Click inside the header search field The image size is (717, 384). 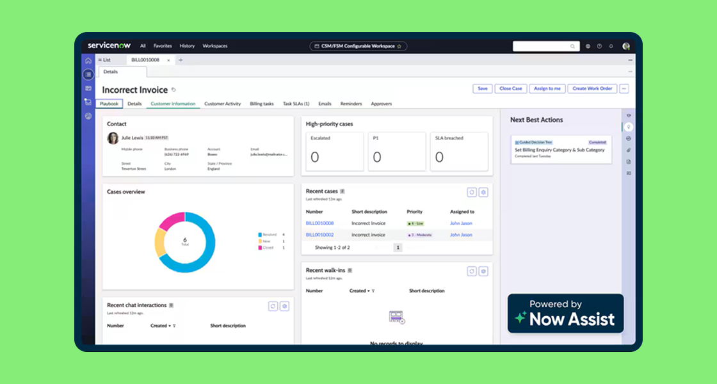(538, 46)
